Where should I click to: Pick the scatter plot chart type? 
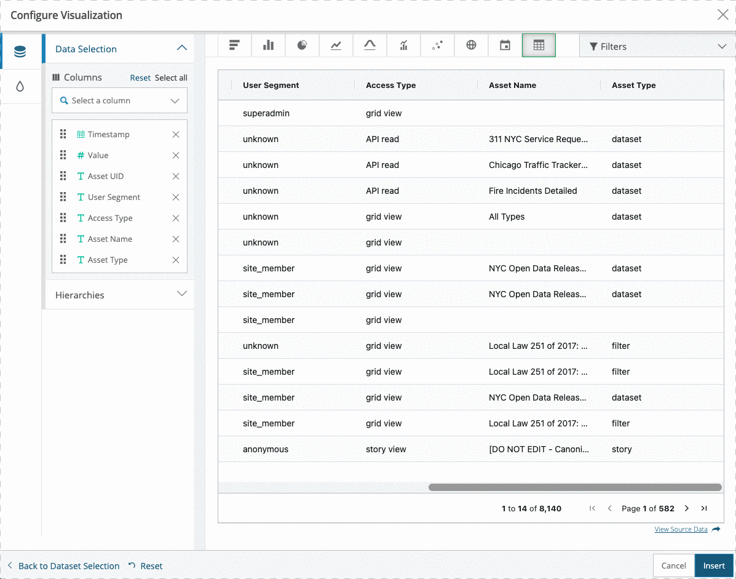coord(437,45)
